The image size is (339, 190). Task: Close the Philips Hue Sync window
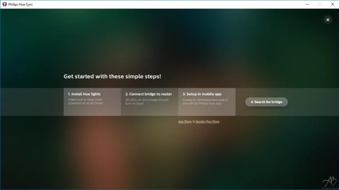[332, 4]
